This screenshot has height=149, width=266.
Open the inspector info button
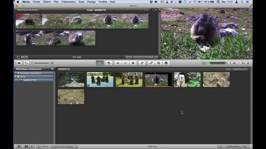point(166,63)
